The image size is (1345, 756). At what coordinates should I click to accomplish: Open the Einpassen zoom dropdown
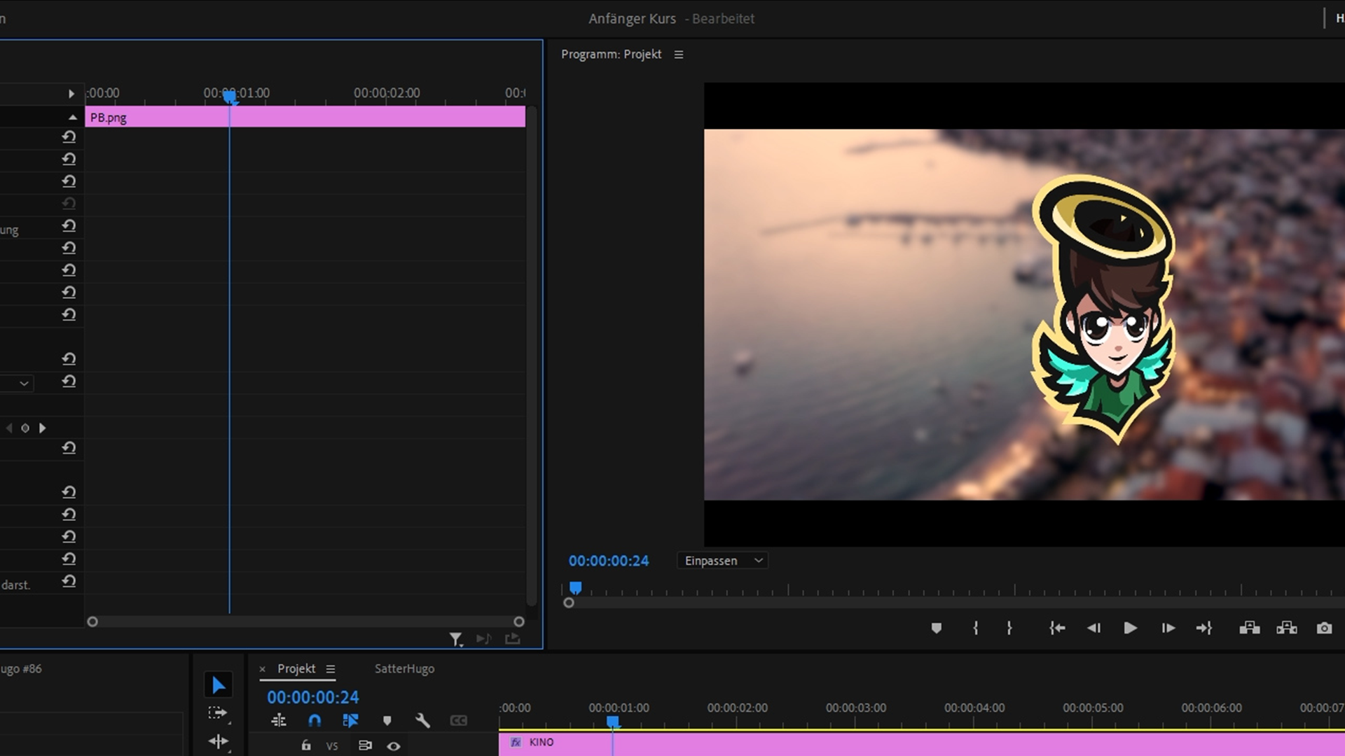point(722,561)
